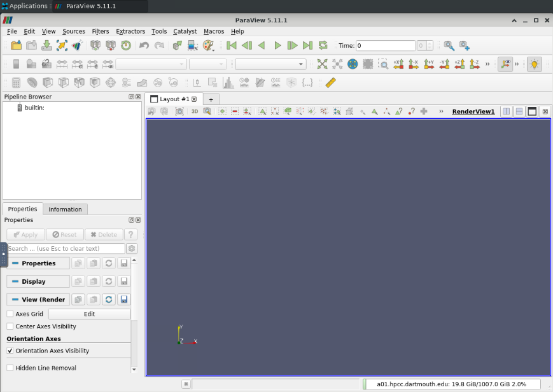Split RenderView1 vertically
The image size is (553, 392).
[519, 111]
